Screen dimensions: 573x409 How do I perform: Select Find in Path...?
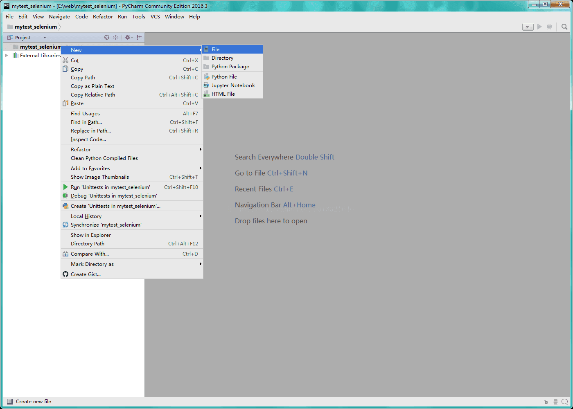pos(132,122)
